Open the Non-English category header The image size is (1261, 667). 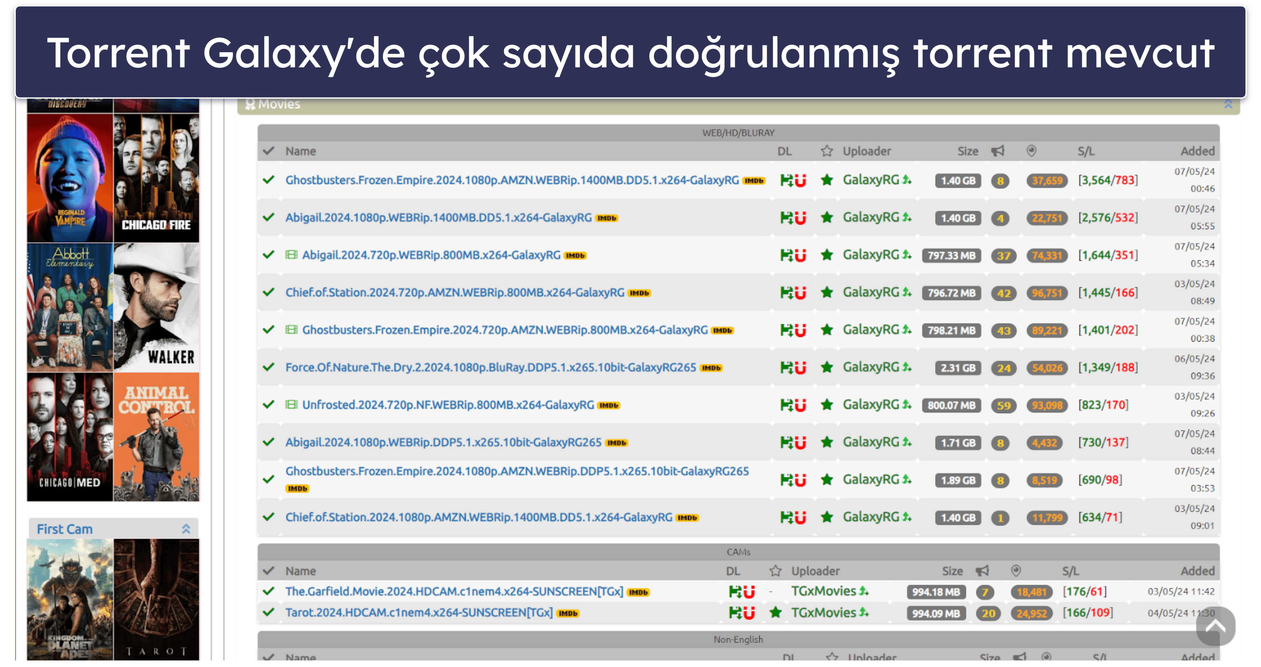[x=738, y=640]
